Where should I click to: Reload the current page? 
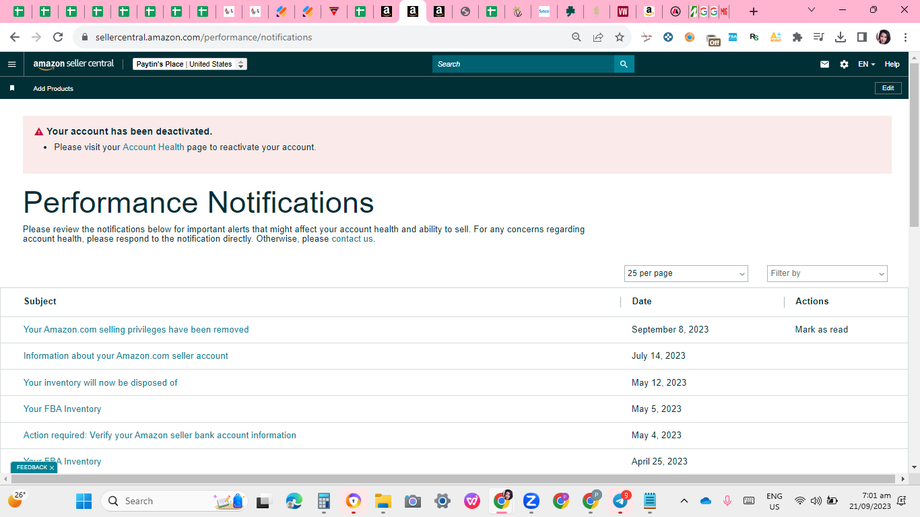(x=58, y=37)
